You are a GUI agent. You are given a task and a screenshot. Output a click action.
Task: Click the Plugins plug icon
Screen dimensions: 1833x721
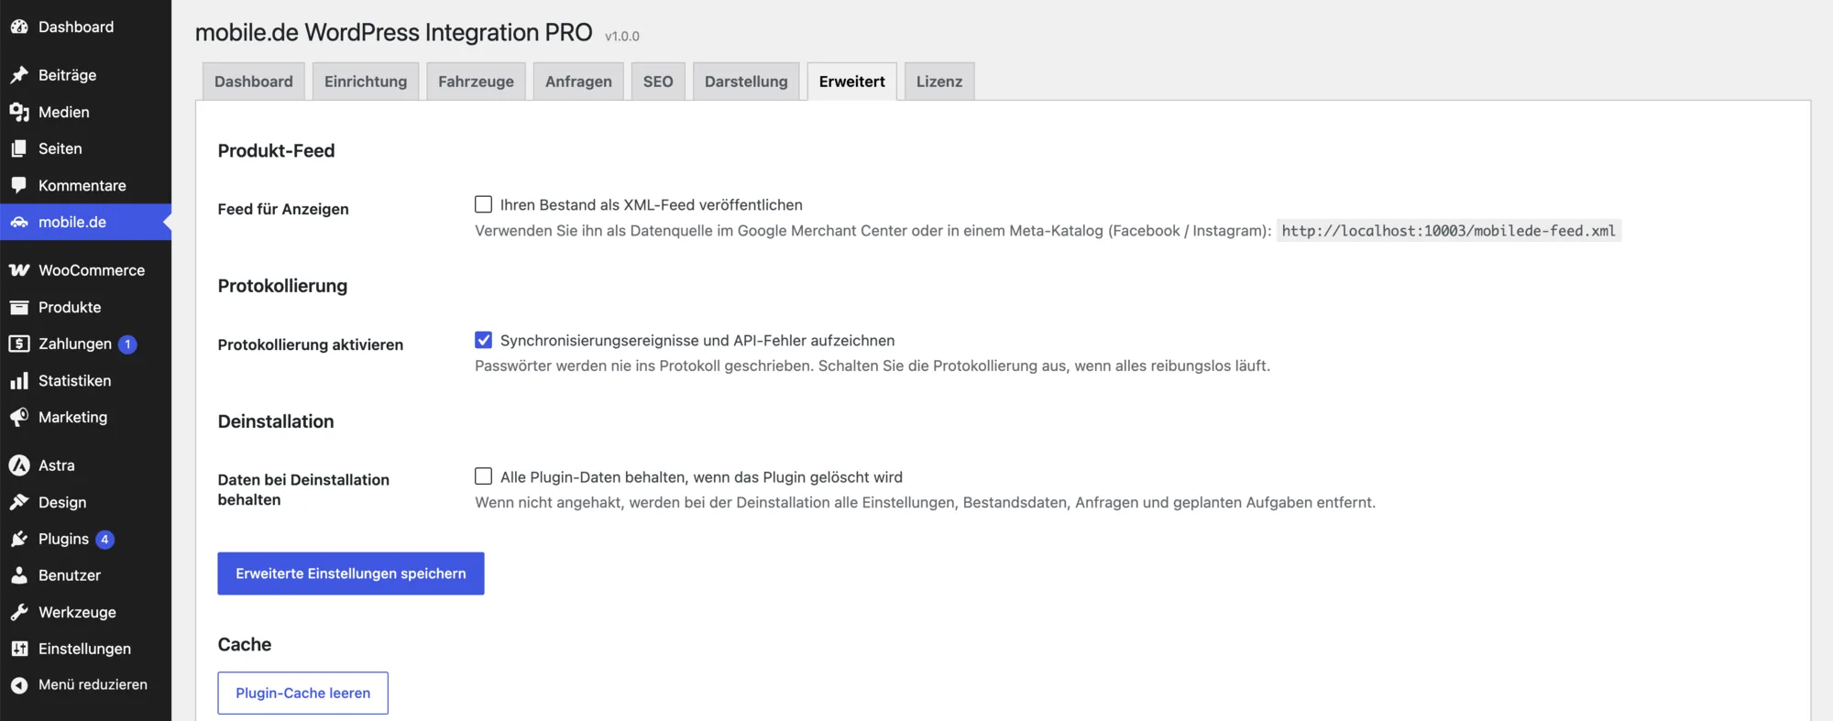click(19, 539)
